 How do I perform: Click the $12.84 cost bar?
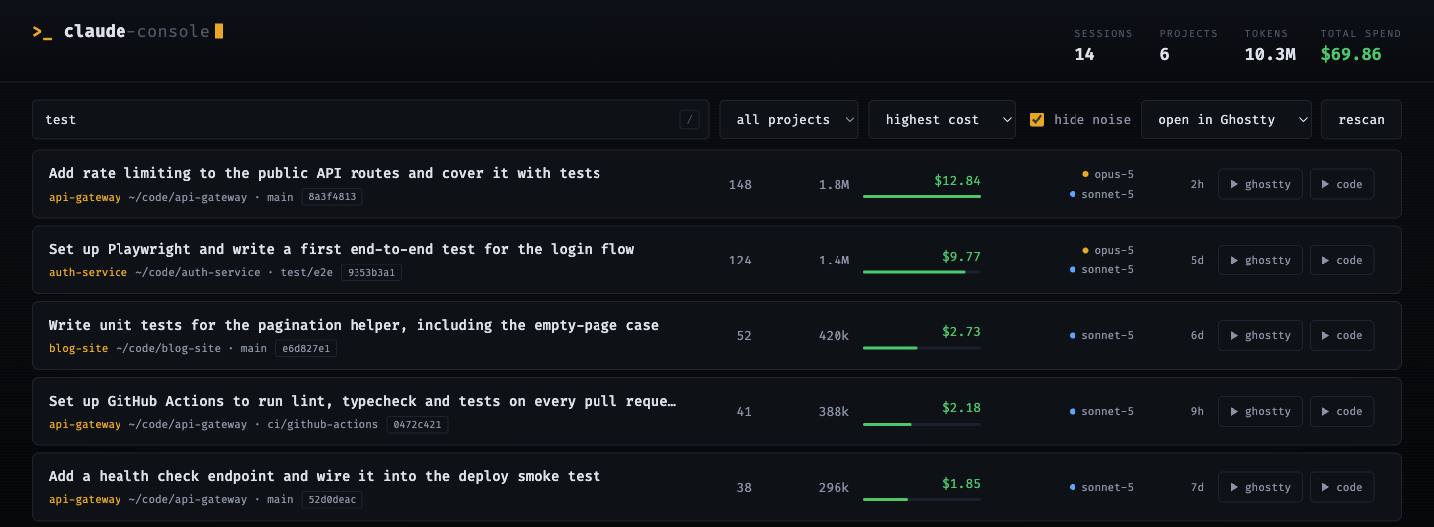click(922, 196)
